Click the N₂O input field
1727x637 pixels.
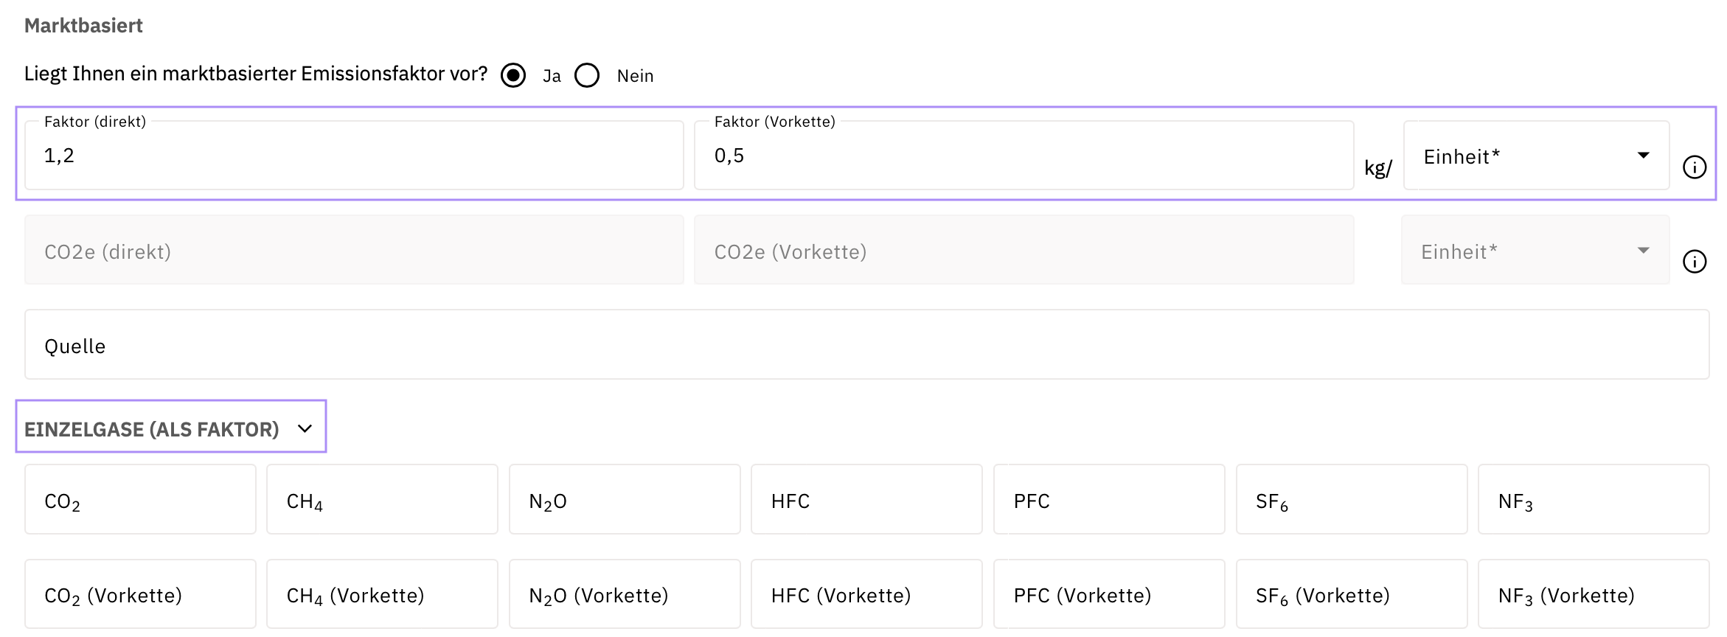[624, 500]
